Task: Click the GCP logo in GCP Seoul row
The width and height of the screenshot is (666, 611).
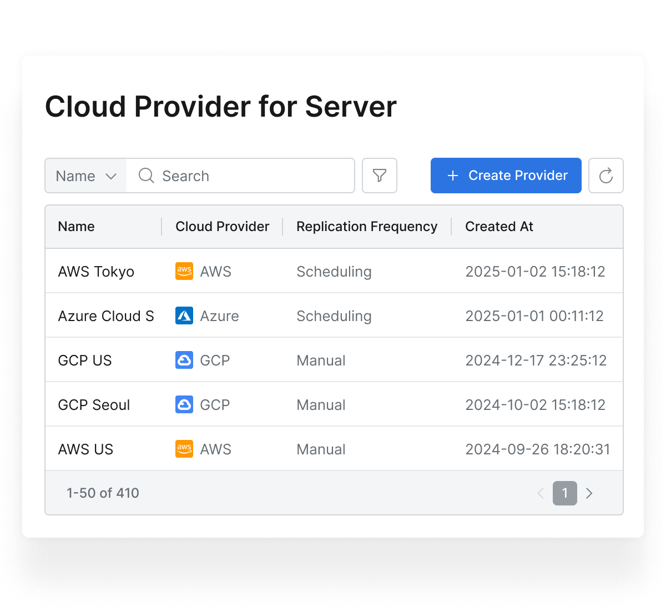Action: pyautogui.click(x=184, y=404)
